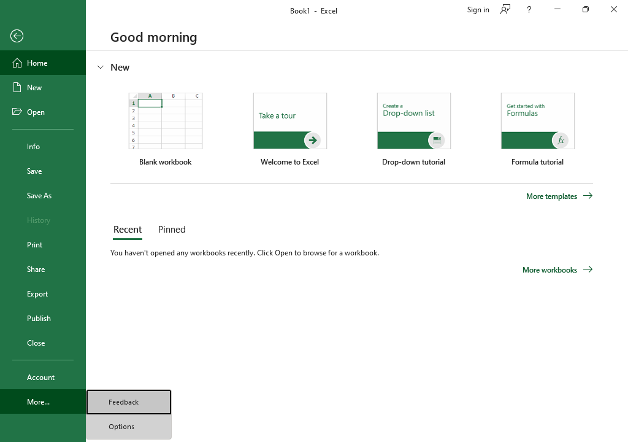Select Share in the sidebar
Image resolution: width=628 pixels, height=442 pixels.
(43, 269)
